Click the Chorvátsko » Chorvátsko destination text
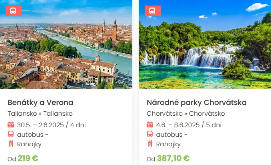This screenshot has width=271, height=165. [186, 114]
